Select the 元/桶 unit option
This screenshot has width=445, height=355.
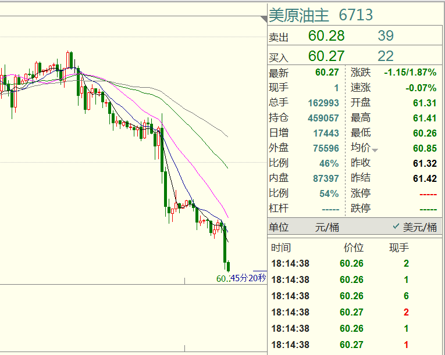pyautogui.click(x=327, y=227)
